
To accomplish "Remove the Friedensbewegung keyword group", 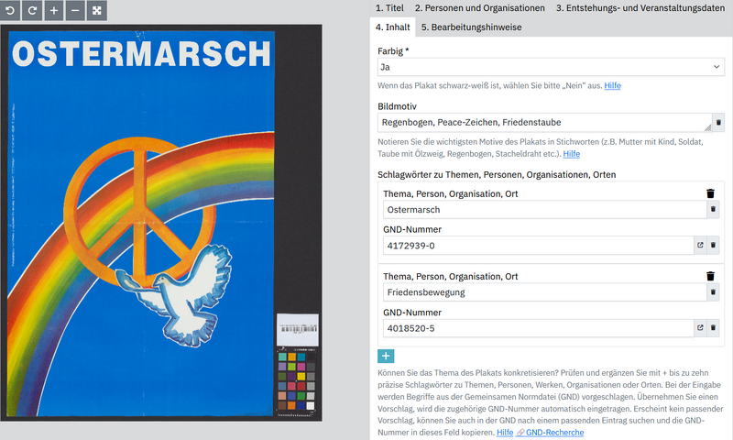I will (711, 276).
